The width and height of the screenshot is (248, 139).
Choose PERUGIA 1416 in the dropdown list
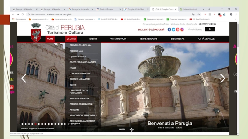pyautogui.click(x=76, y=51)
